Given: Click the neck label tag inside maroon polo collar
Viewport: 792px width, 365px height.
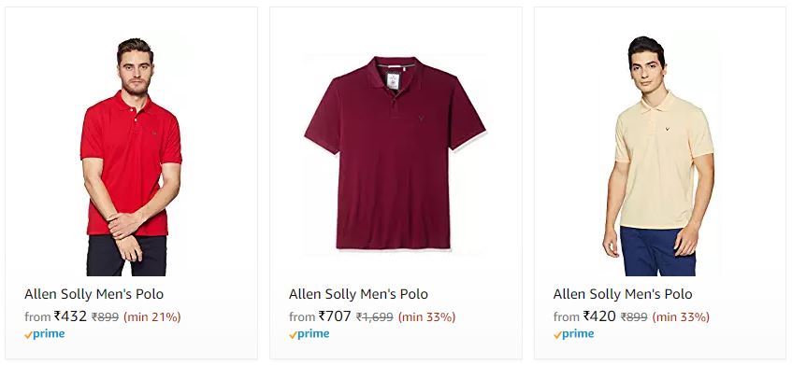Looking at the screenshot, I should (x=394, y=80).
